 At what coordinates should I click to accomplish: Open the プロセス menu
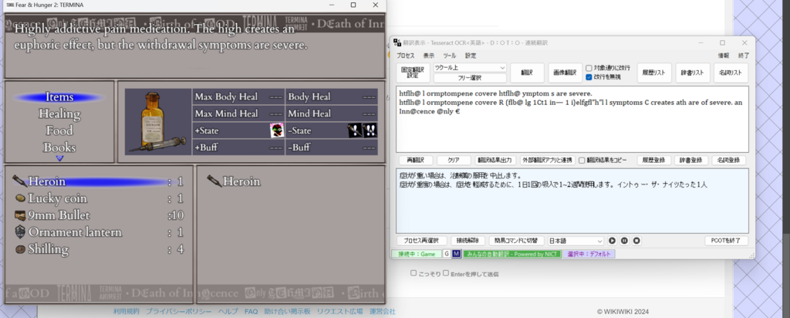click(x=405, y=56)
